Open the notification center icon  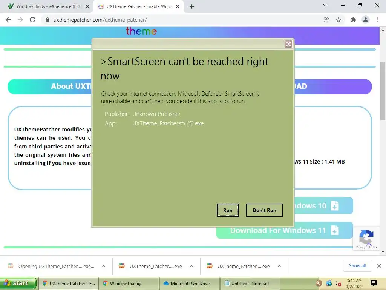pos(374,283)
